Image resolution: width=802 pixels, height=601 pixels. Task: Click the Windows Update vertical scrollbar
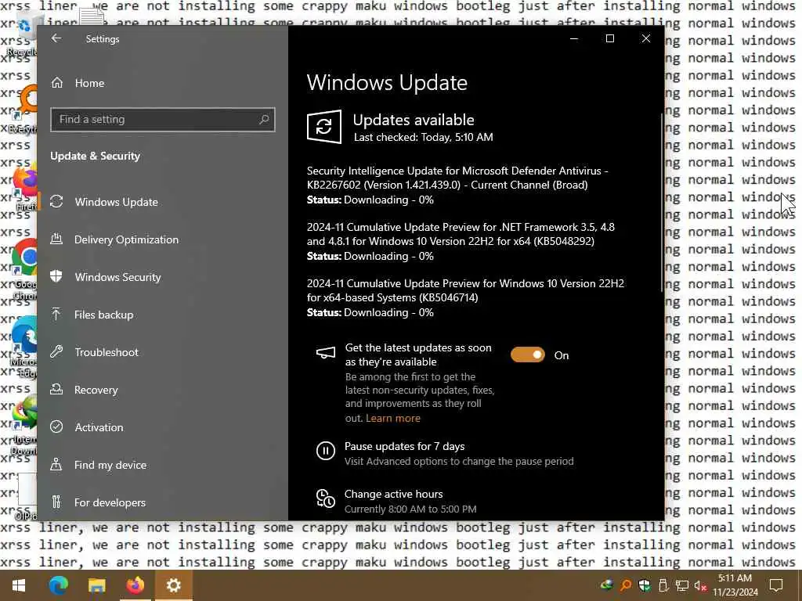[662, 202]
